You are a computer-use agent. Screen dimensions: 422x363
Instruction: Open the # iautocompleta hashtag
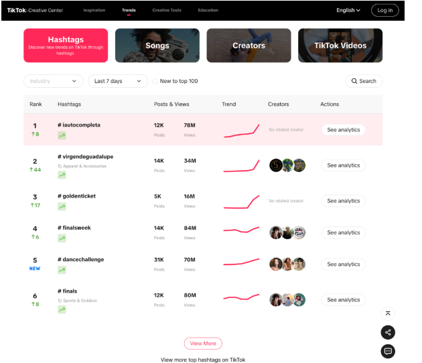(x=79, y=125)
